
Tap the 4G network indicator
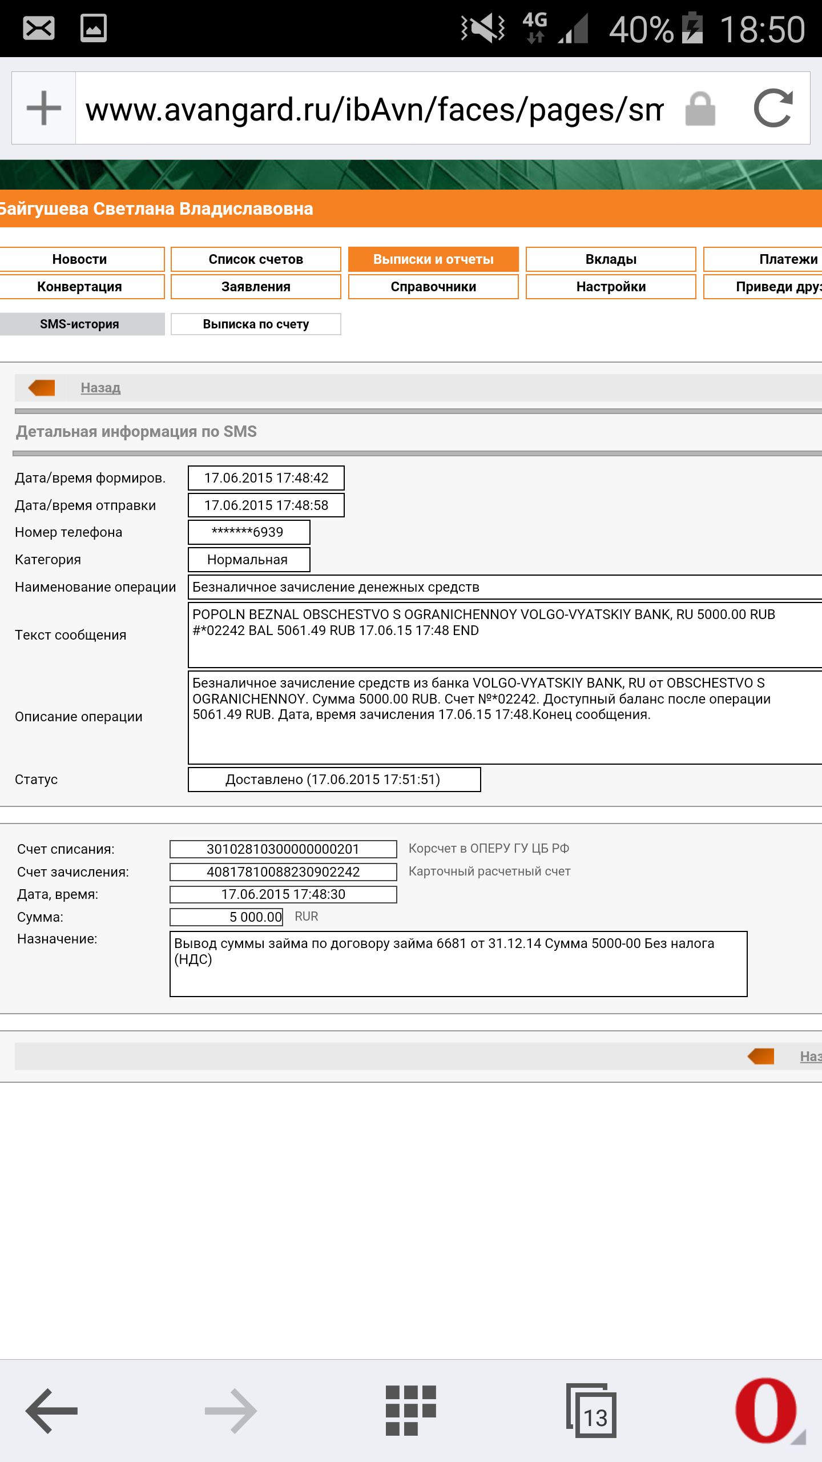click(535, 28)
